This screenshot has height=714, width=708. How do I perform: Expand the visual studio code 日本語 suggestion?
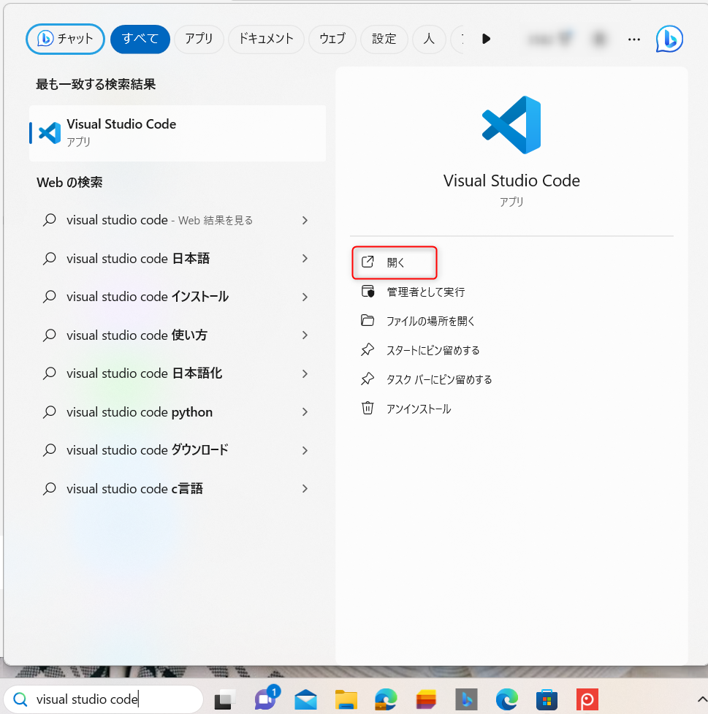tap(305, 258)
